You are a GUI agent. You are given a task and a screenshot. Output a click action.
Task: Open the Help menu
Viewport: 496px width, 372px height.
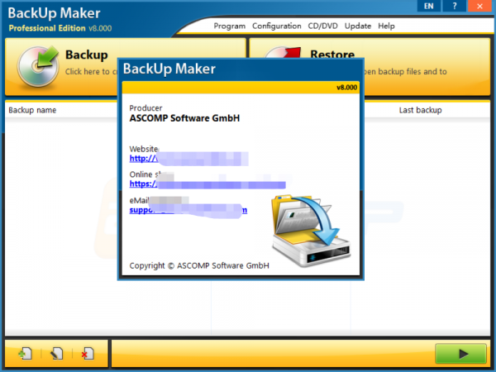pyautogui.click(x=386, y=26)
